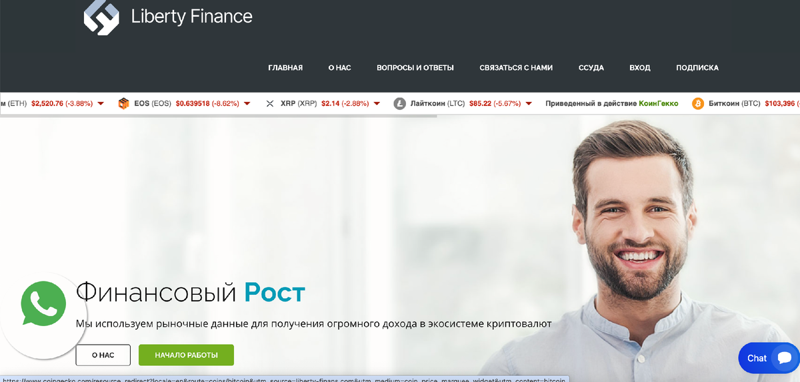800x382 pixels.
Task: Select СВЯЗАТЬСЯ С НАМИ in navigation
Action: coord(516,68)
